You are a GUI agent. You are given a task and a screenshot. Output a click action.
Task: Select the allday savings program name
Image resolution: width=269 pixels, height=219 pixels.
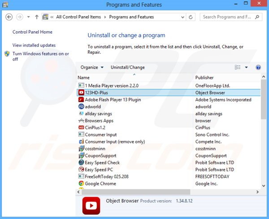pos(98,114)
